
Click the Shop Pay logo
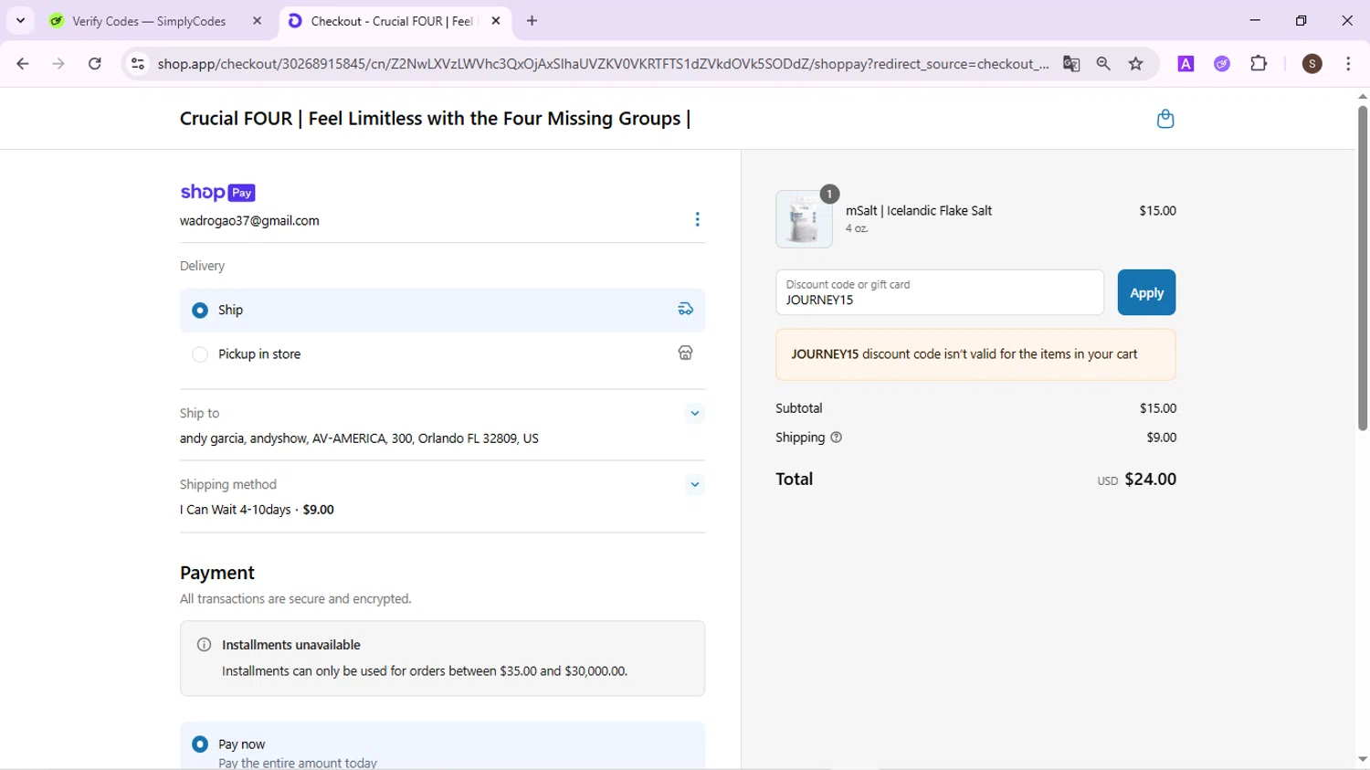[x=217, y=192]
